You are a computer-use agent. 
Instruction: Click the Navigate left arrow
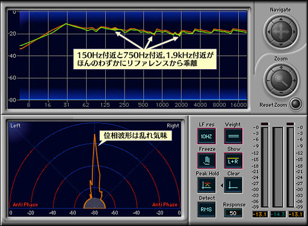pyautogui.click(x=268, y=32)
